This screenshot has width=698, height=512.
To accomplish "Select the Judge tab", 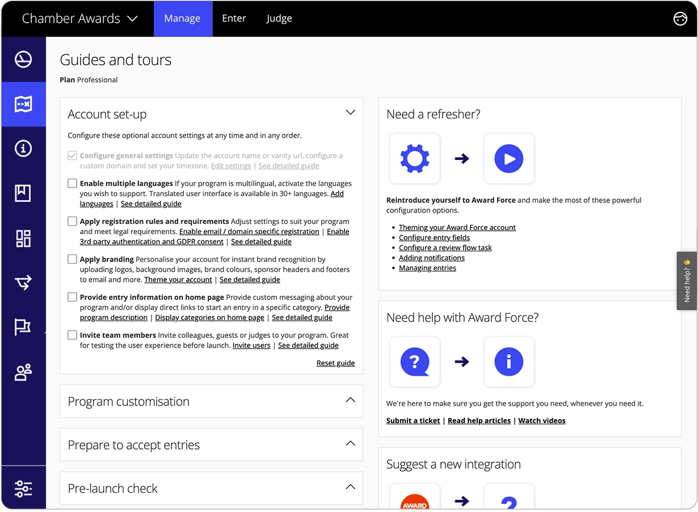I will [279, 18].
